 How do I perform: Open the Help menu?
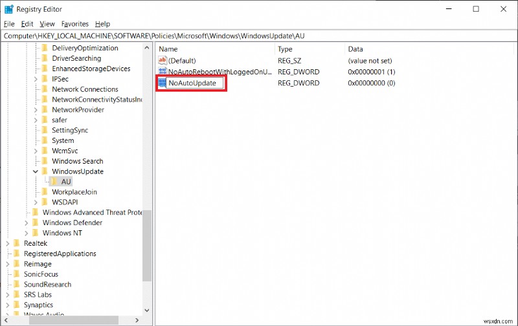pos(102,24)
